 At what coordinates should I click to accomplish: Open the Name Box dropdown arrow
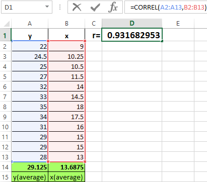coord(47,7)
